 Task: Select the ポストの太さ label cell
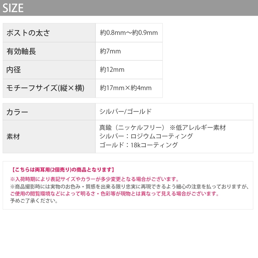pos(49,33)
